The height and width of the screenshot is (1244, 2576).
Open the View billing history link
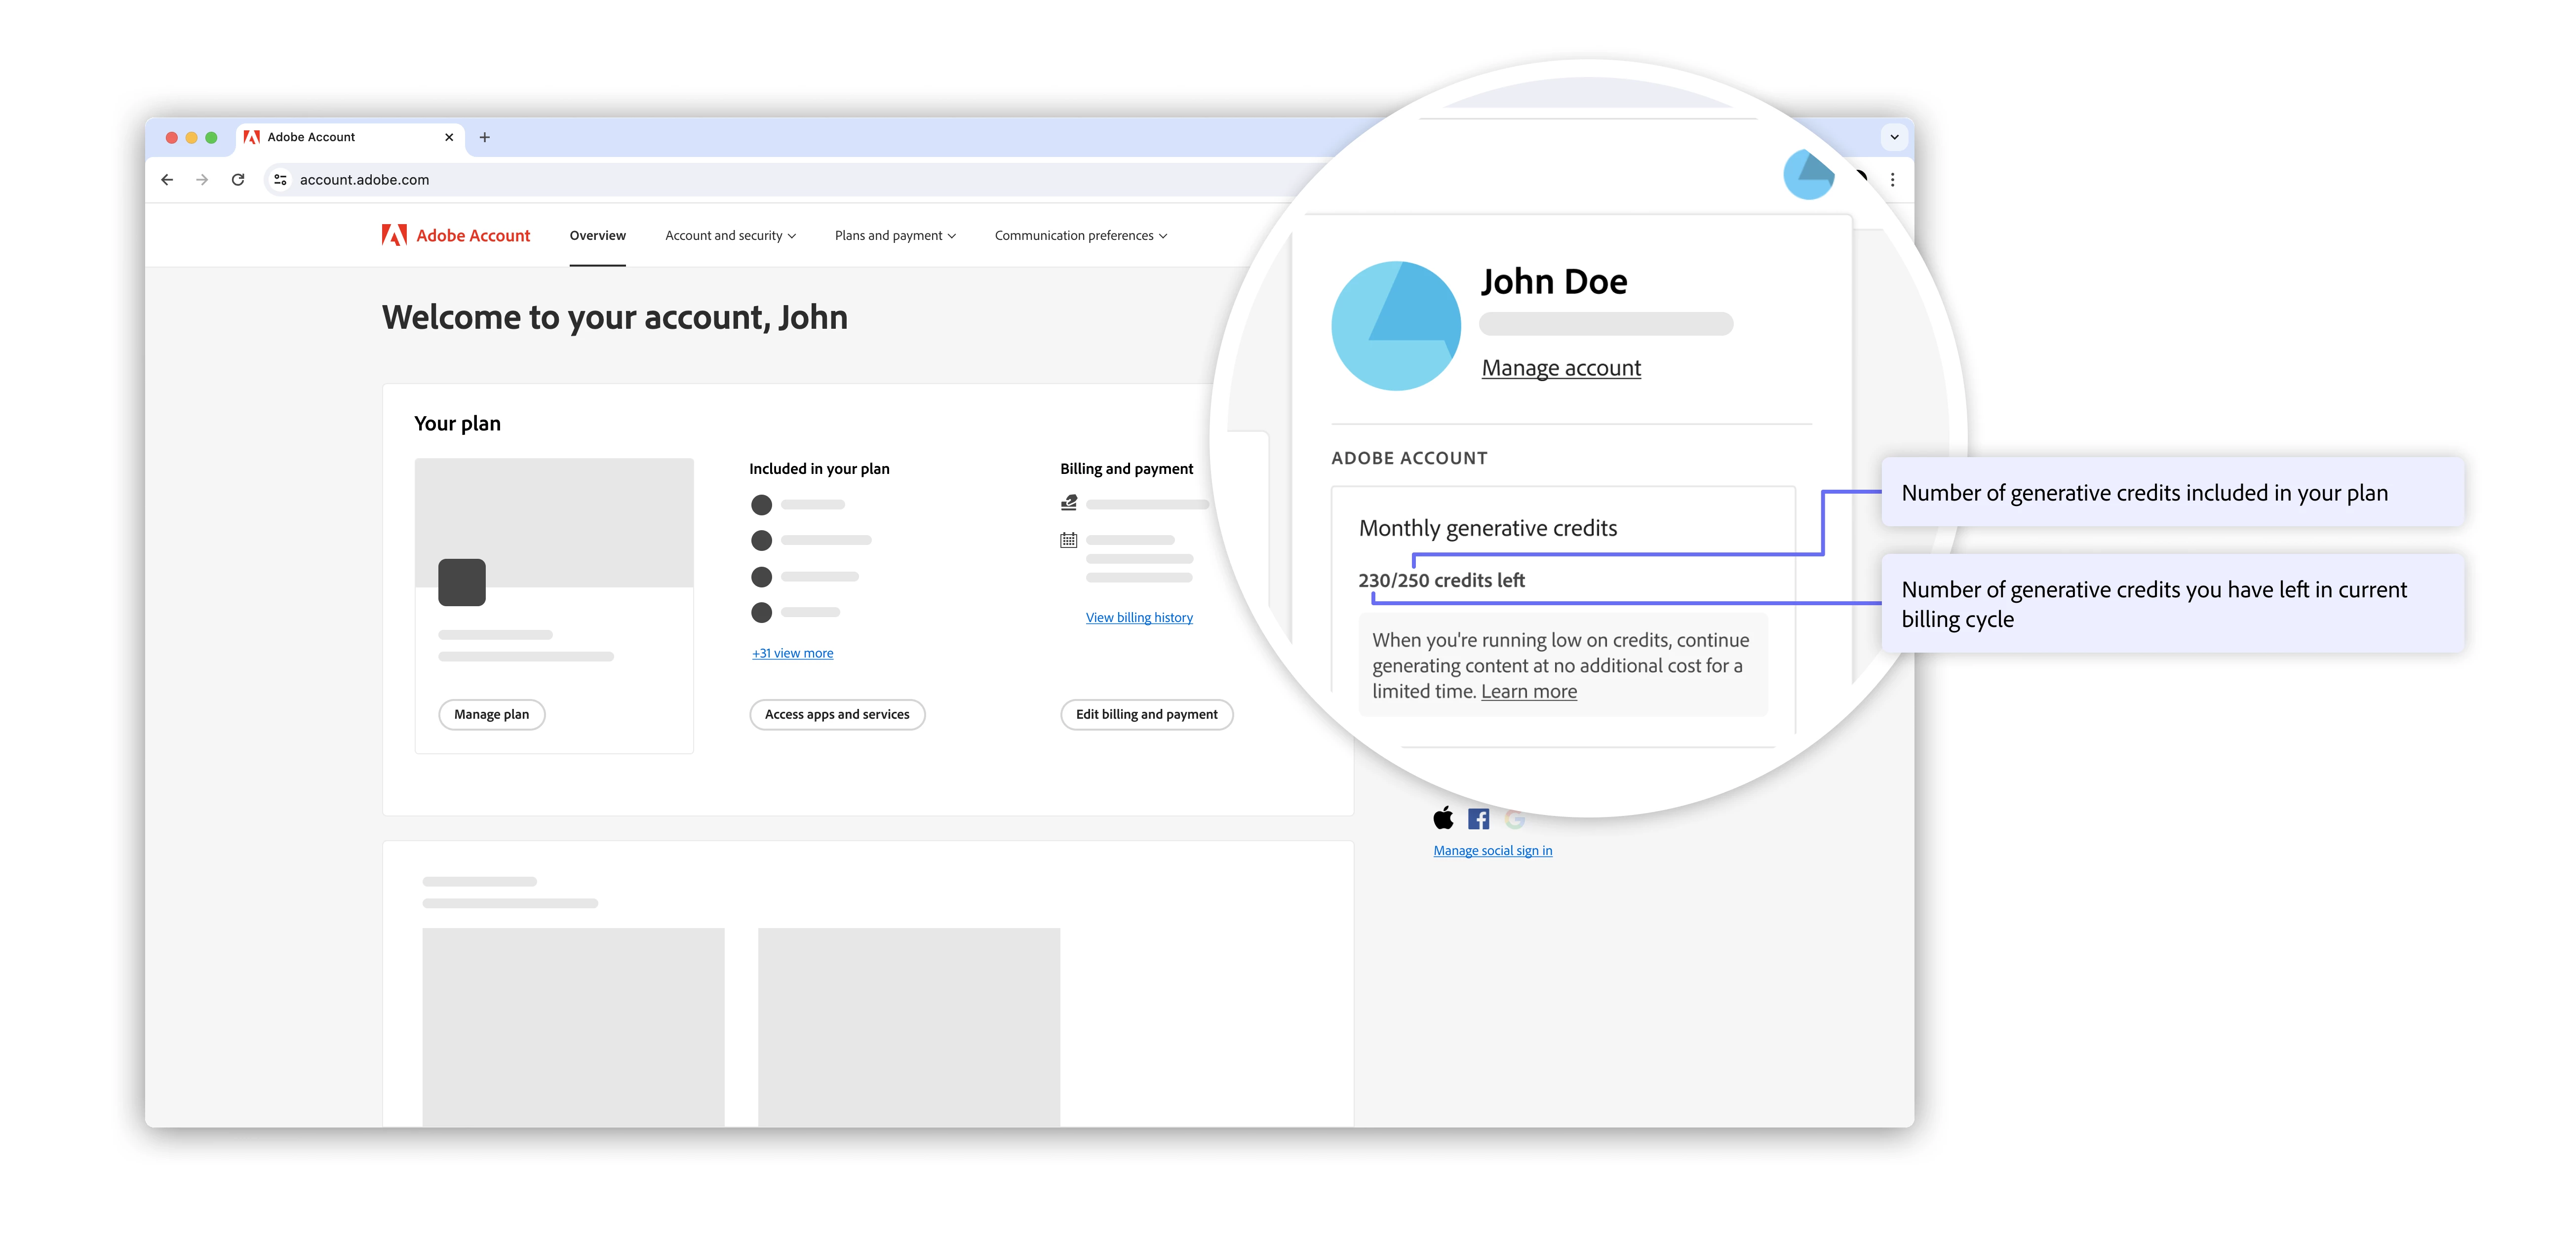pos(1139,618)
